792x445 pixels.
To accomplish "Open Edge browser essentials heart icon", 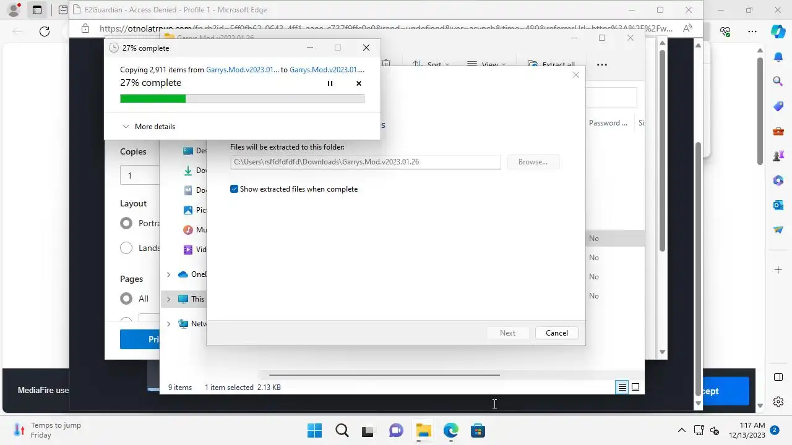I will (x=725, y=32).
